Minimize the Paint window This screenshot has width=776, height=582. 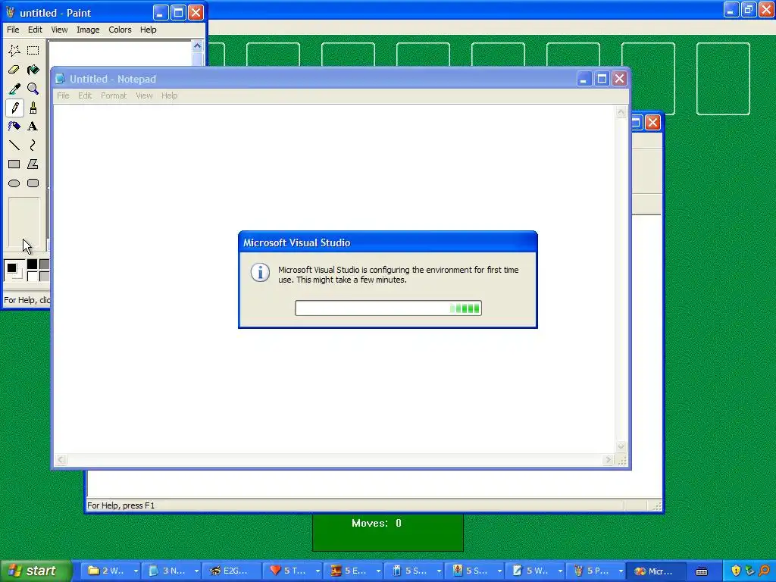coord(160,12)
